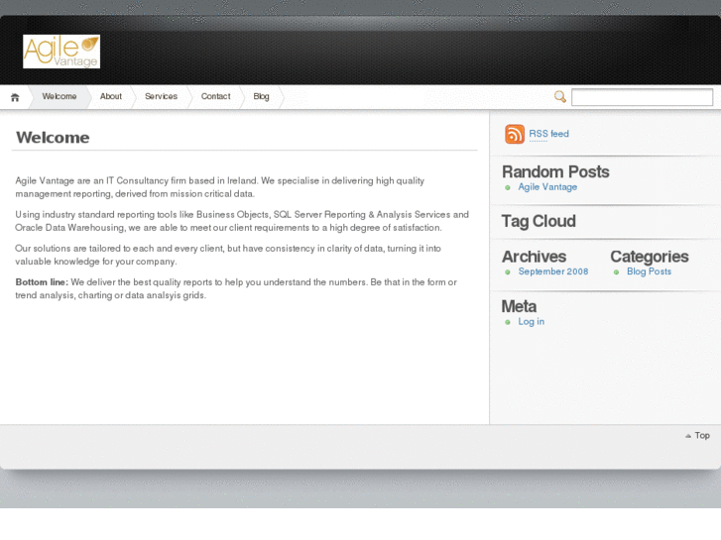Viewport: 721px width, 540px height.
Task: Open the RSS feed link
Action: tap(549, 134)
